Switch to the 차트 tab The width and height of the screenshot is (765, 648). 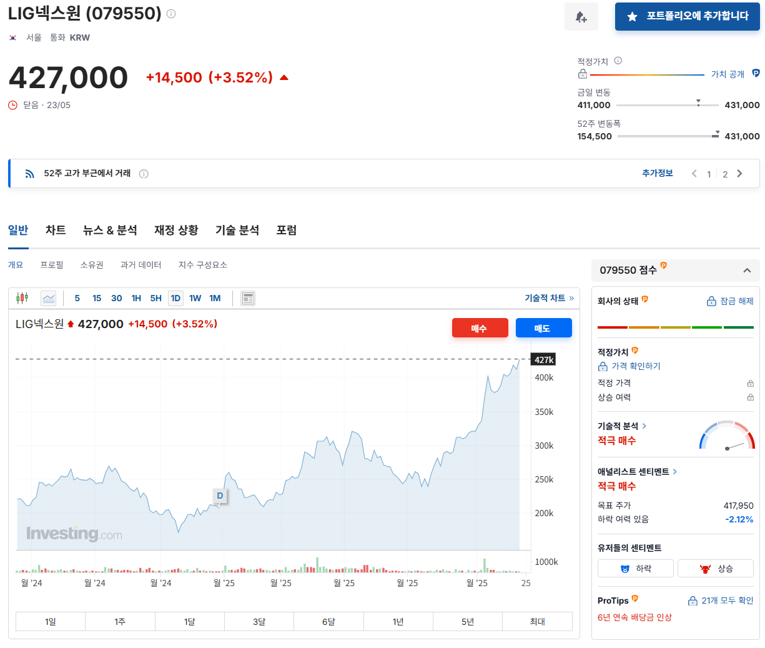[x=56, y=230]
